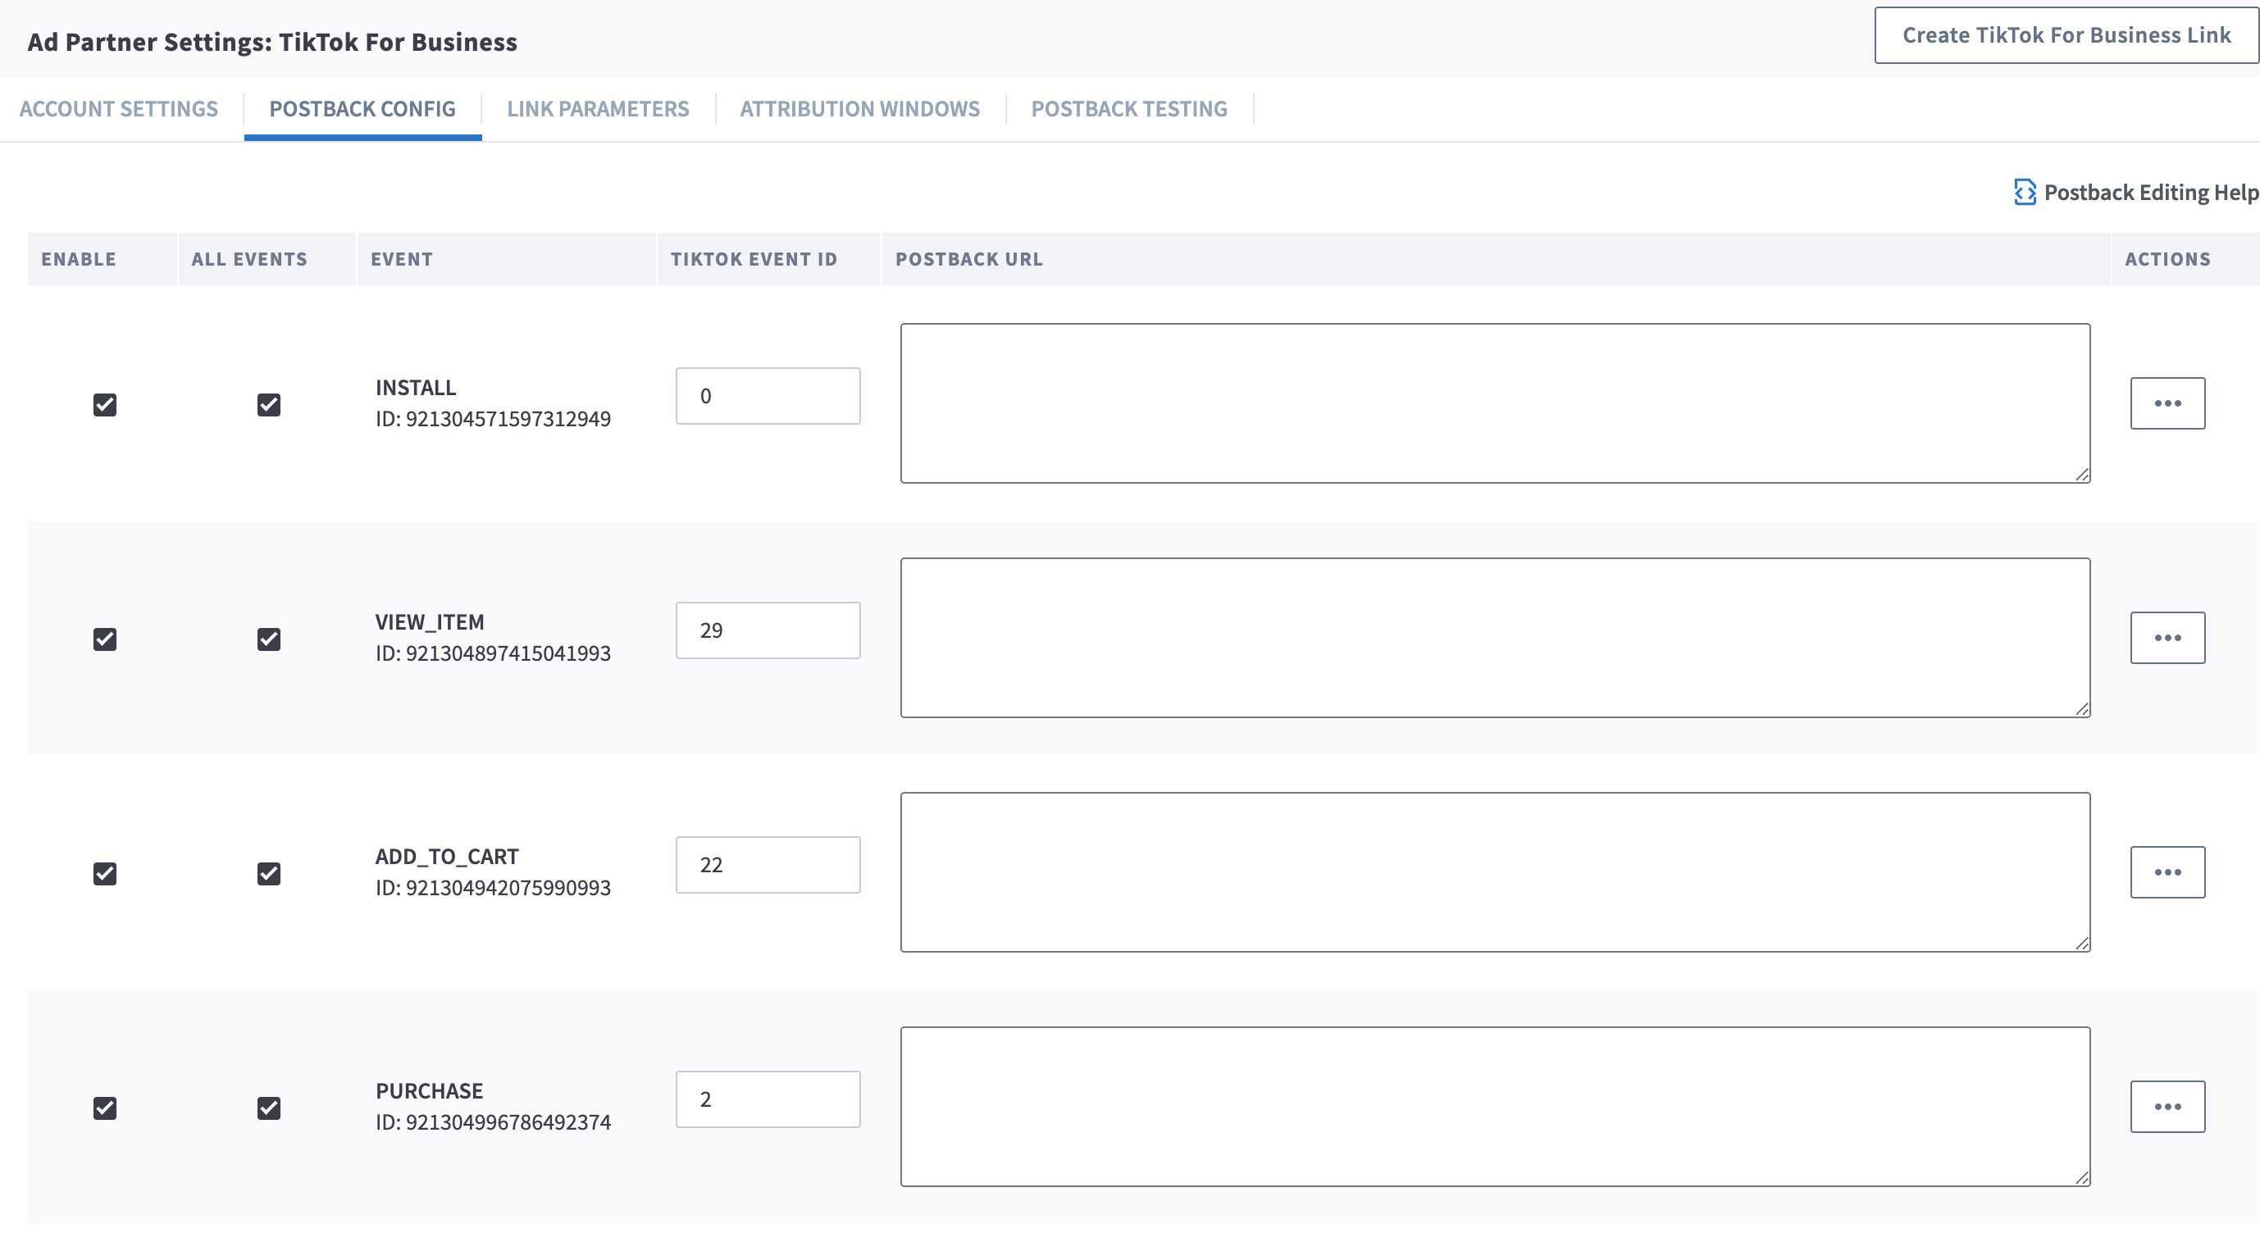Disable ALL EVENTS checkbox for ADD_TO_CART
Viewport: 2260px width, 1233px height.
pyautogui.click(x=267, y=871)
